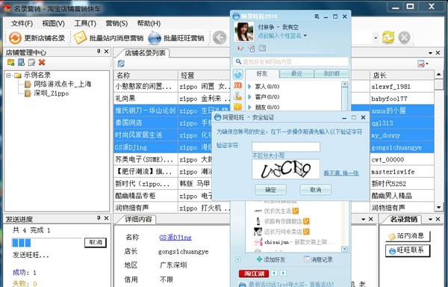448x287 pixels.
Task: Open the 详细内容 panel dropdown arrow
Action: click(x=364, y=219)
